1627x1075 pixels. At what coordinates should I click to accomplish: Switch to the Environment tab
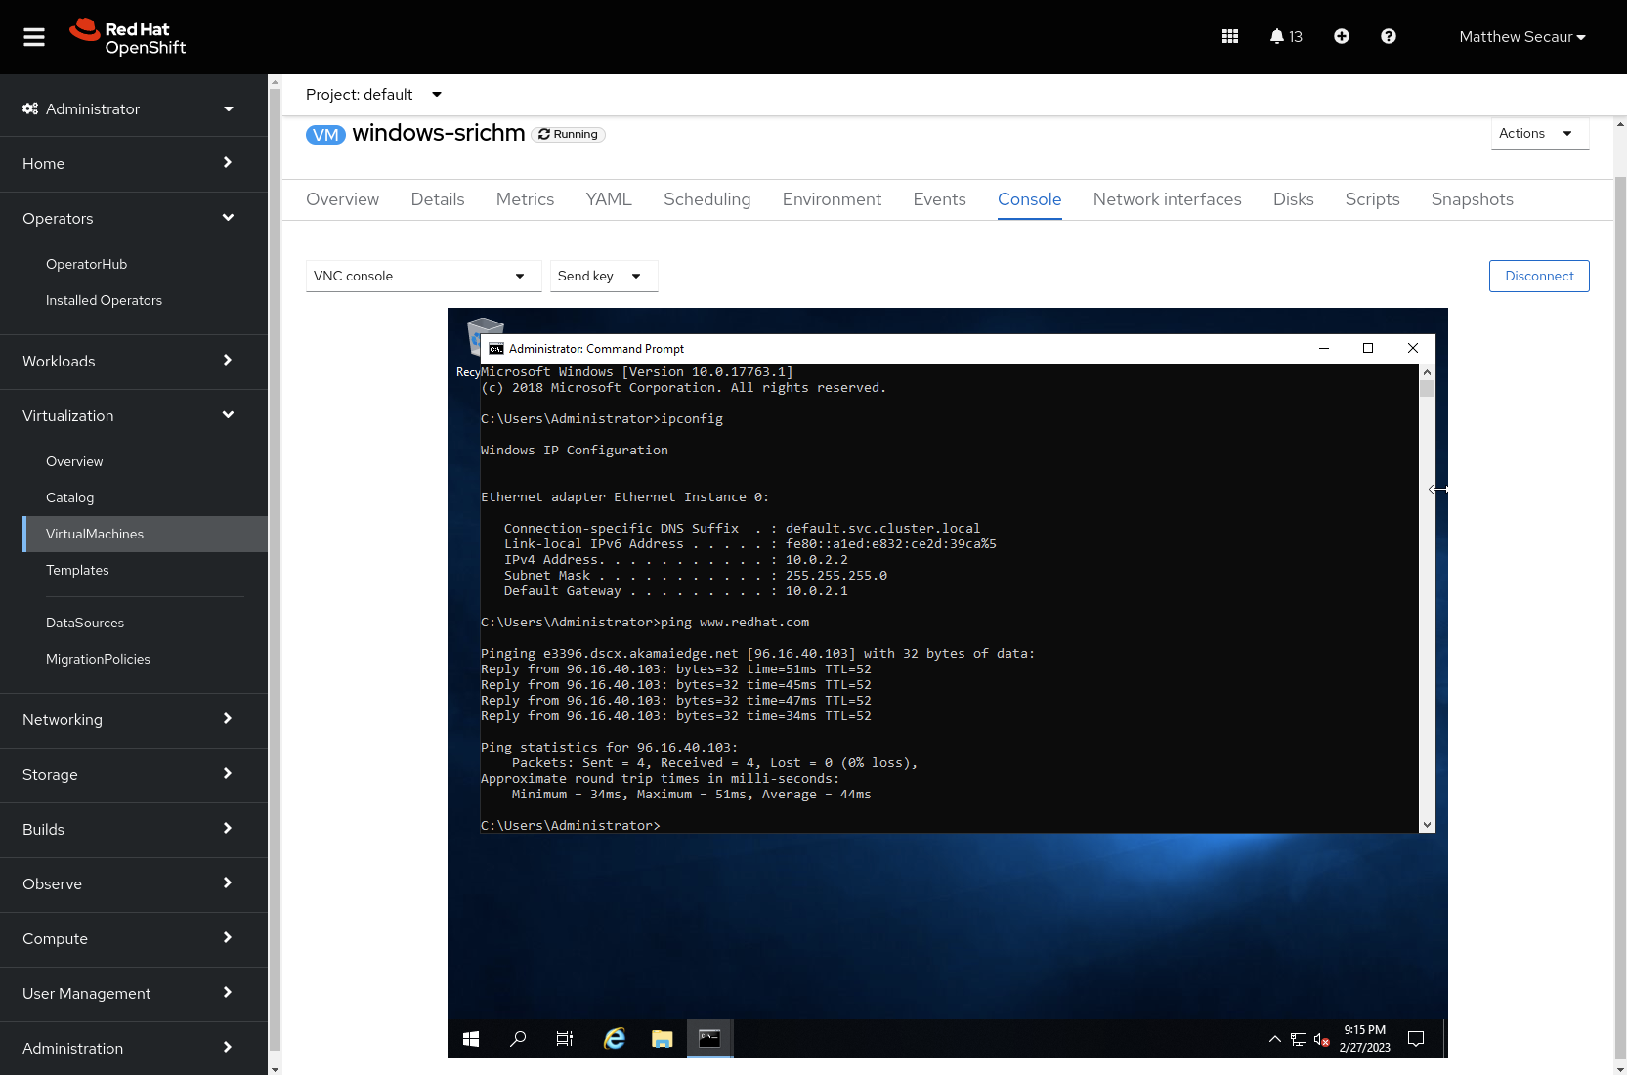click(832, 199)
